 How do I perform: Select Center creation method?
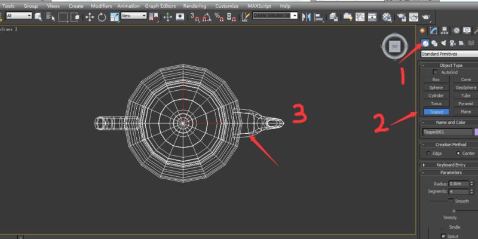[458, 154]
